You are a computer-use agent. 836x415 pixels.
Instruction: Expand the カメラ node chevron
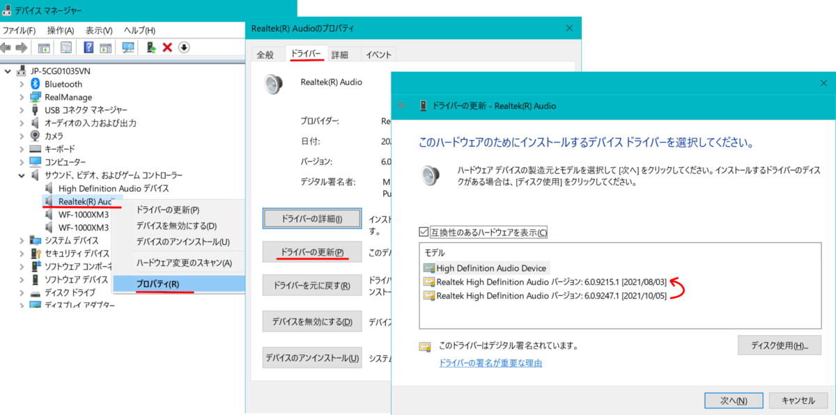[x=22, y=136]
